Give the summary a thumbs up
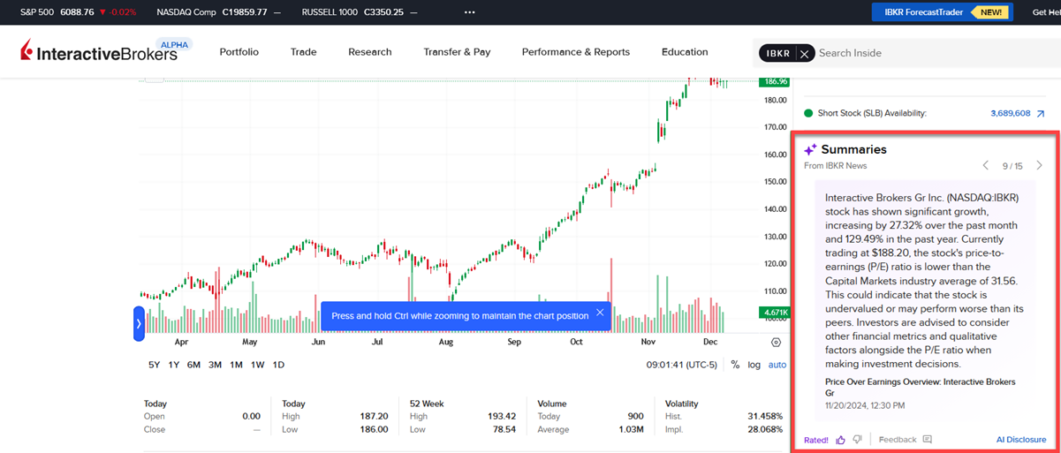 [841, 440]
